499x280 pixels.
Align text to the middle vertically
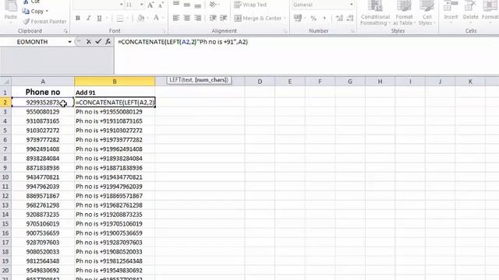click(187, 5)
